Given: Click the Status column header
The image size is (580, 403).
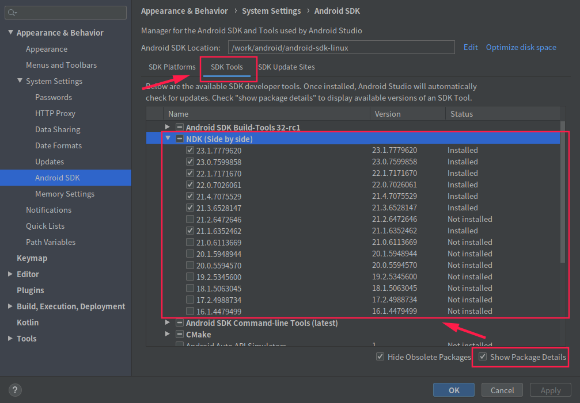Looking at the screenshot, I should pos(503,114).
